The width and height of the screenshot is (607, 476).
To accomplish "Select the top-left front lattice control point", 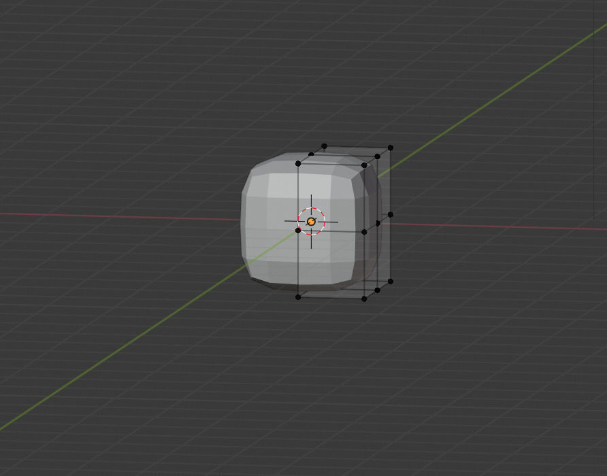I will [298, 163].
